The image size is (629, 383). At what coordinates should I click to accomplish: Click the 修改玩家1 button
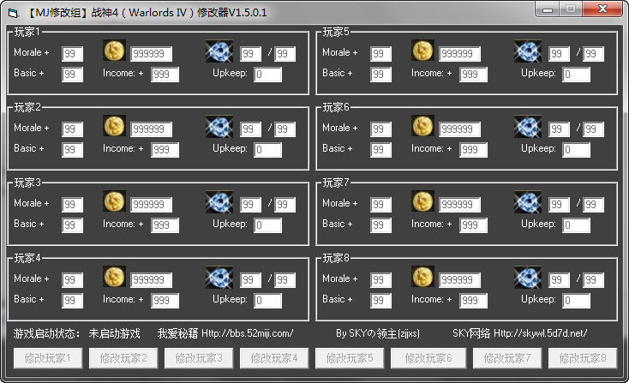tap(48, 358)
